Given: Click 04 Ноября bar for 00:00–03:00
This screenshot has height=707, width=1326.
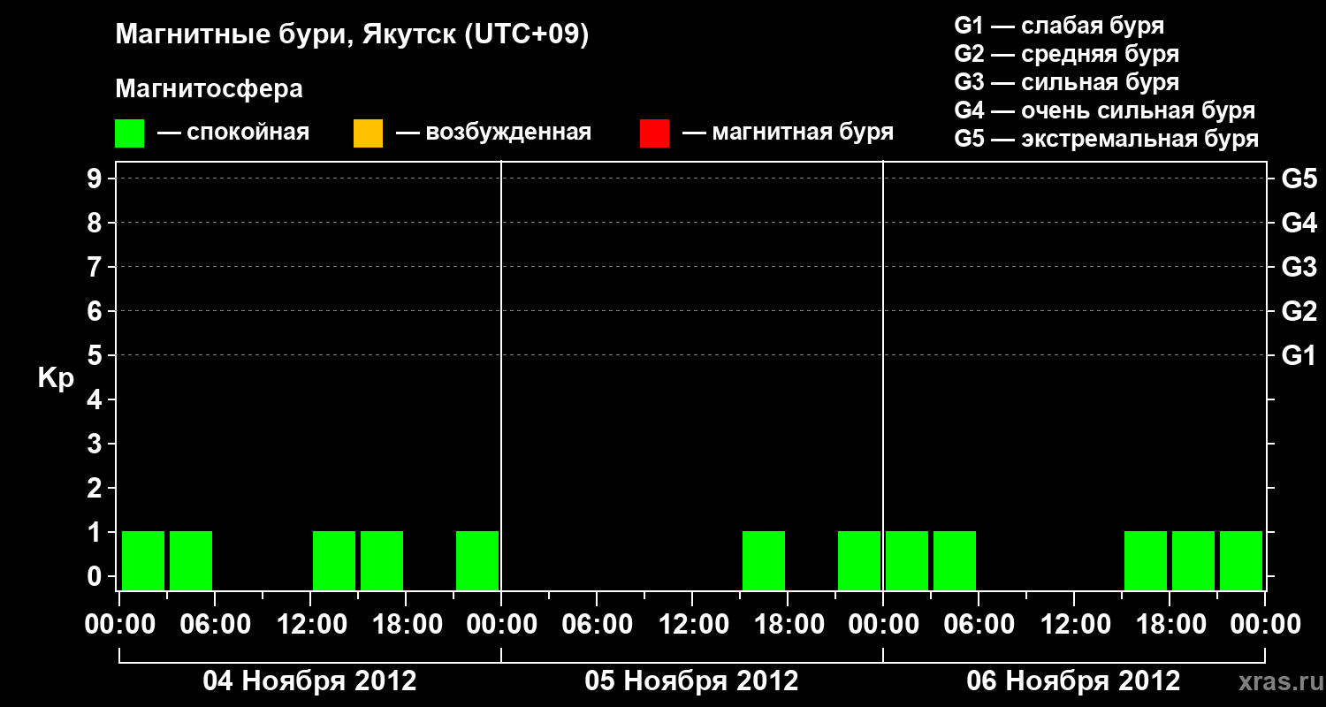Looking at the screenshot, I should coord(143,560).
